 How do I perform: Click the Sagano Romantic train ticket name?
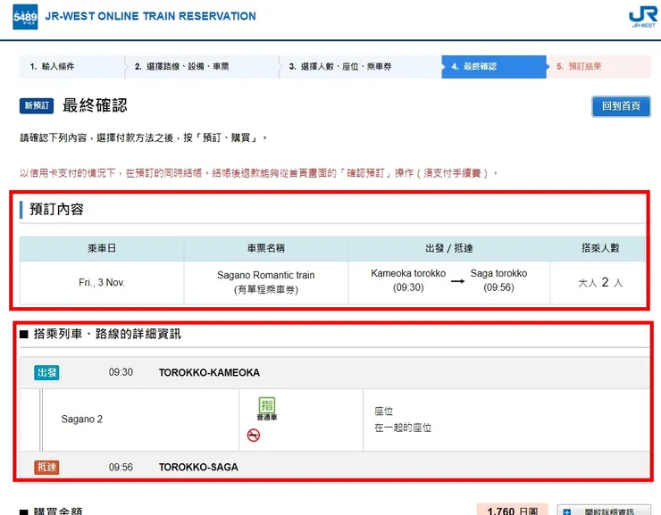[x=266, y=275]
